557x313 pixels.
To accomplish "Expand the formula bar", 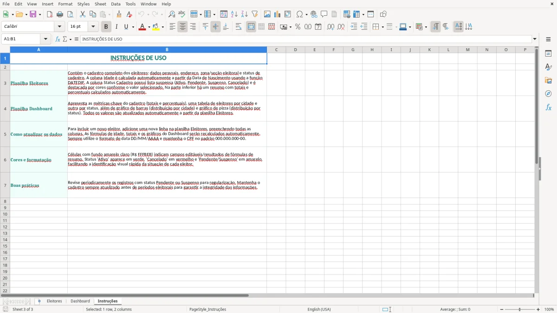I will (535, 39).
